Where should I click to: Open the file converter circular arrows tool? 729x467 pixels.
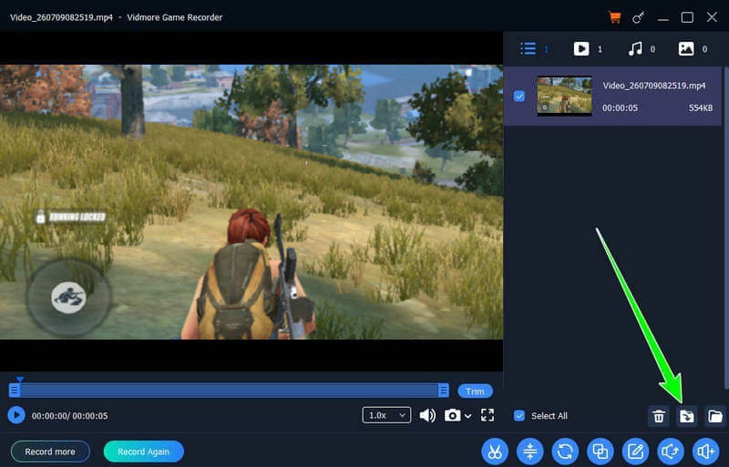tap(565, 452)
